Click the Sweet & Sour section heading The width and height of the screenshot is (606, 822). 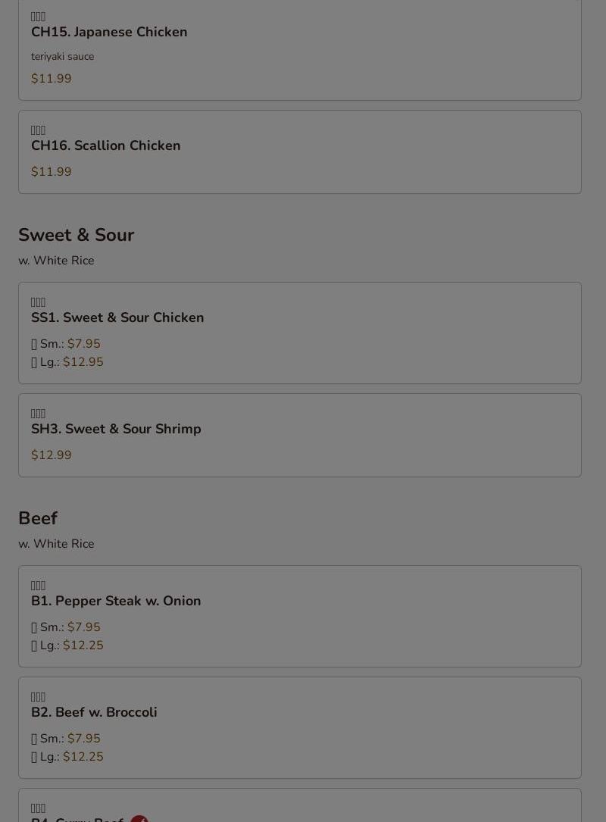(x=76, y=235)
